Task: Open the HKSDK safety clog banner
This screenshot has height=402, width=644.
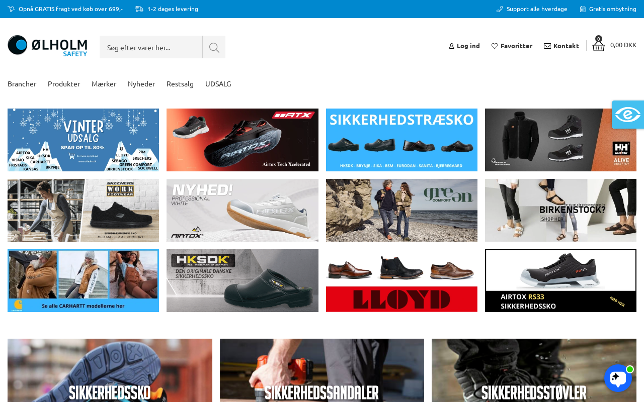Action: tap(243, 281)
